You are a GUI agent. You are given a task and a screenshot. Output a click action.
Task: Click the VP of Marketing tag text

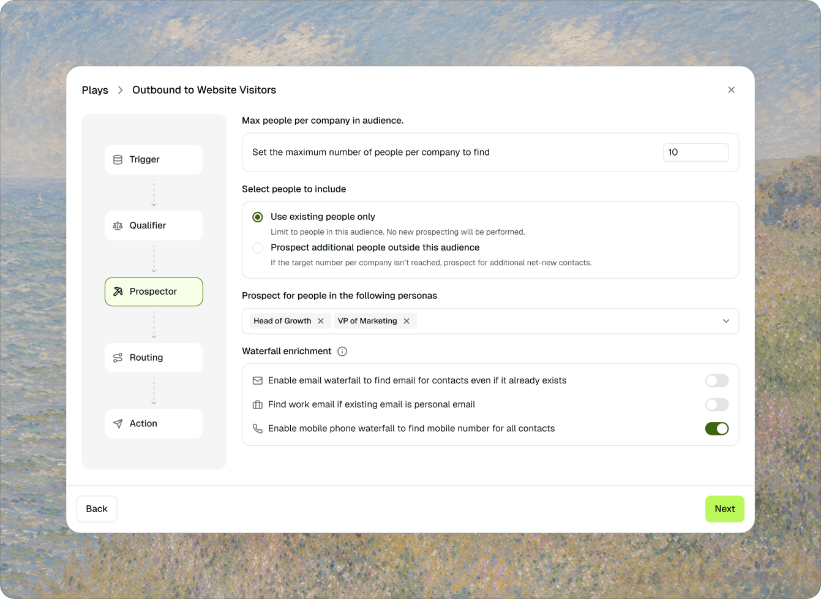pyautogui.click(x=367, y=321)
